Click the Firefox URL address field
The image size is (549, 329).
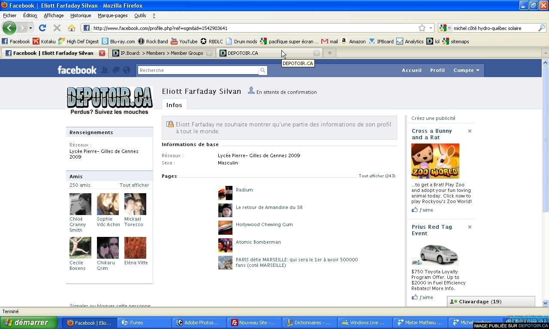pyautogui.click(x=254, y=28)
